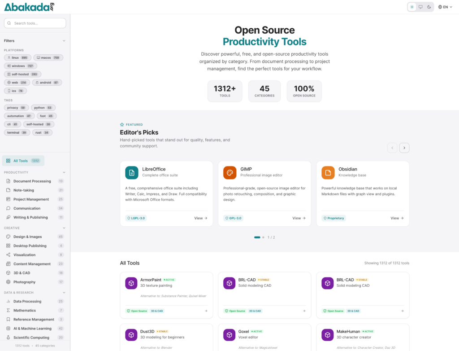Open the EN language dropdown

point(445,7)
